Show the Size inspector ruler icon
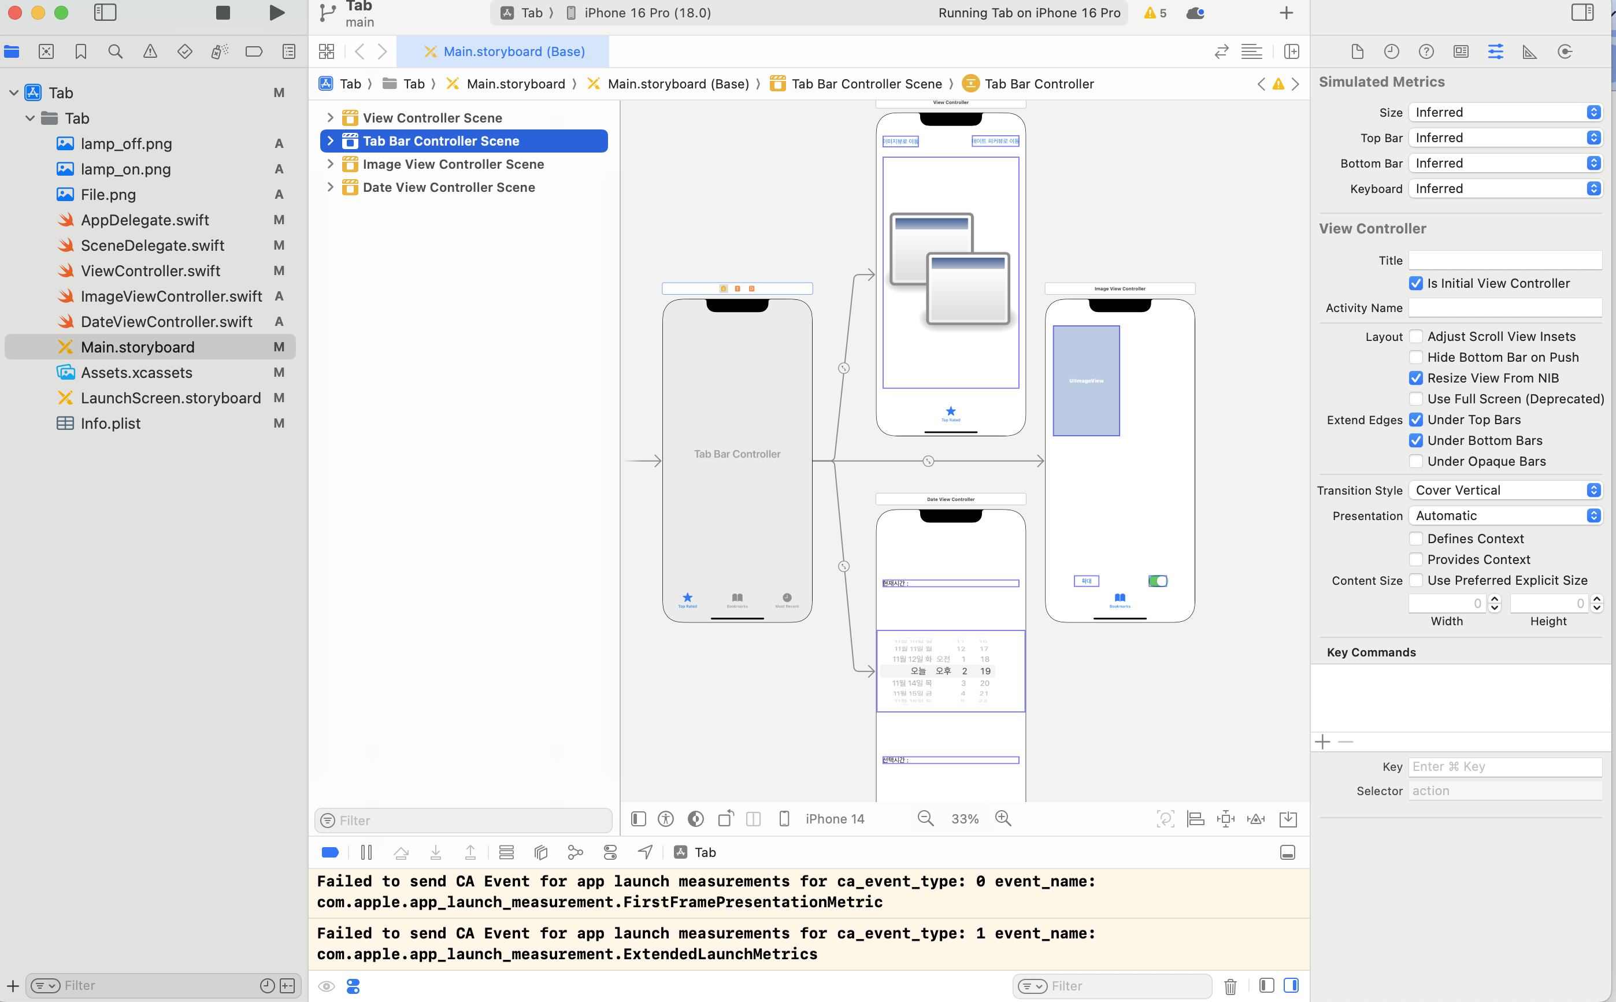The width and height of the screenshot is (1616, 1002). coord(1530,51)
